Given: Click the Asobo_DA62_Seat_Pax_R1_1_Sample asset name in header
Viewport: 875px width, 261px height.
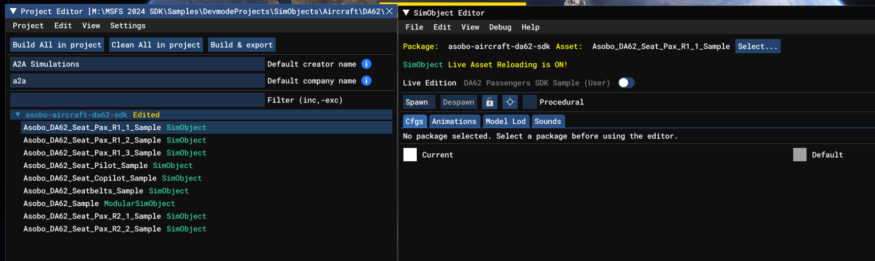Looking at the screenshot, I should (661, 46).
